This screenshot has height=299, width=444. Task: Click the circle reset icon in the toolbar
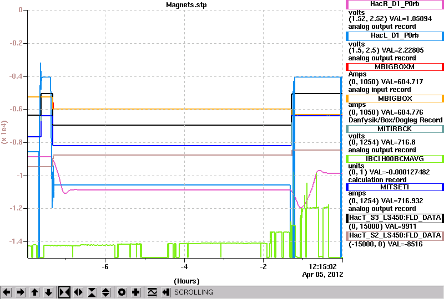point(122,292)
